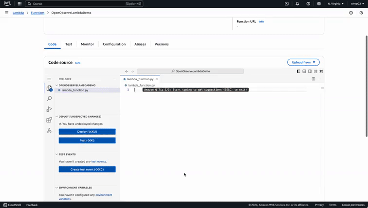Click the OpenObserveLambdaDemo command center box

click(x=190, y=71)
